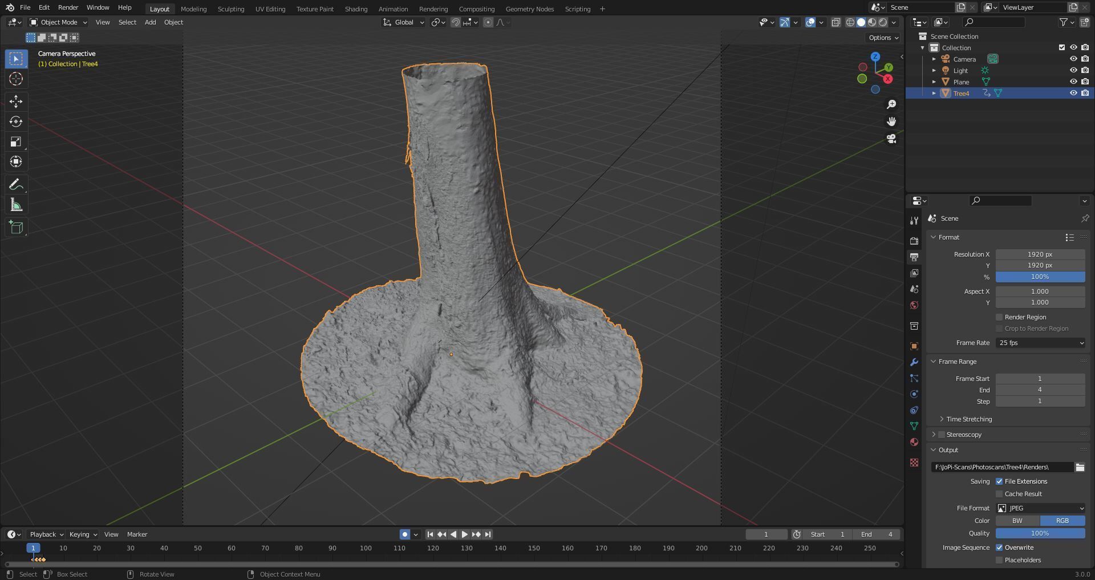
Task: Open the World properties tab
Action: (x=914, y=305)
